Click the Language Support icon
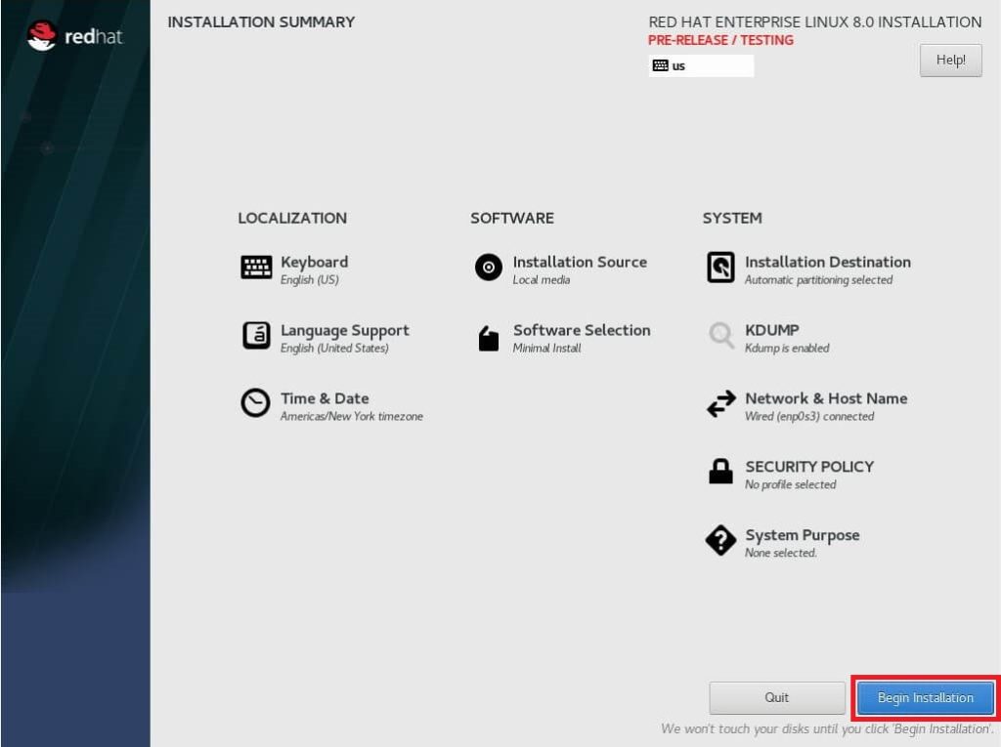The height and width of the screenshot is (747, 1001). click(x=256, y=336)
